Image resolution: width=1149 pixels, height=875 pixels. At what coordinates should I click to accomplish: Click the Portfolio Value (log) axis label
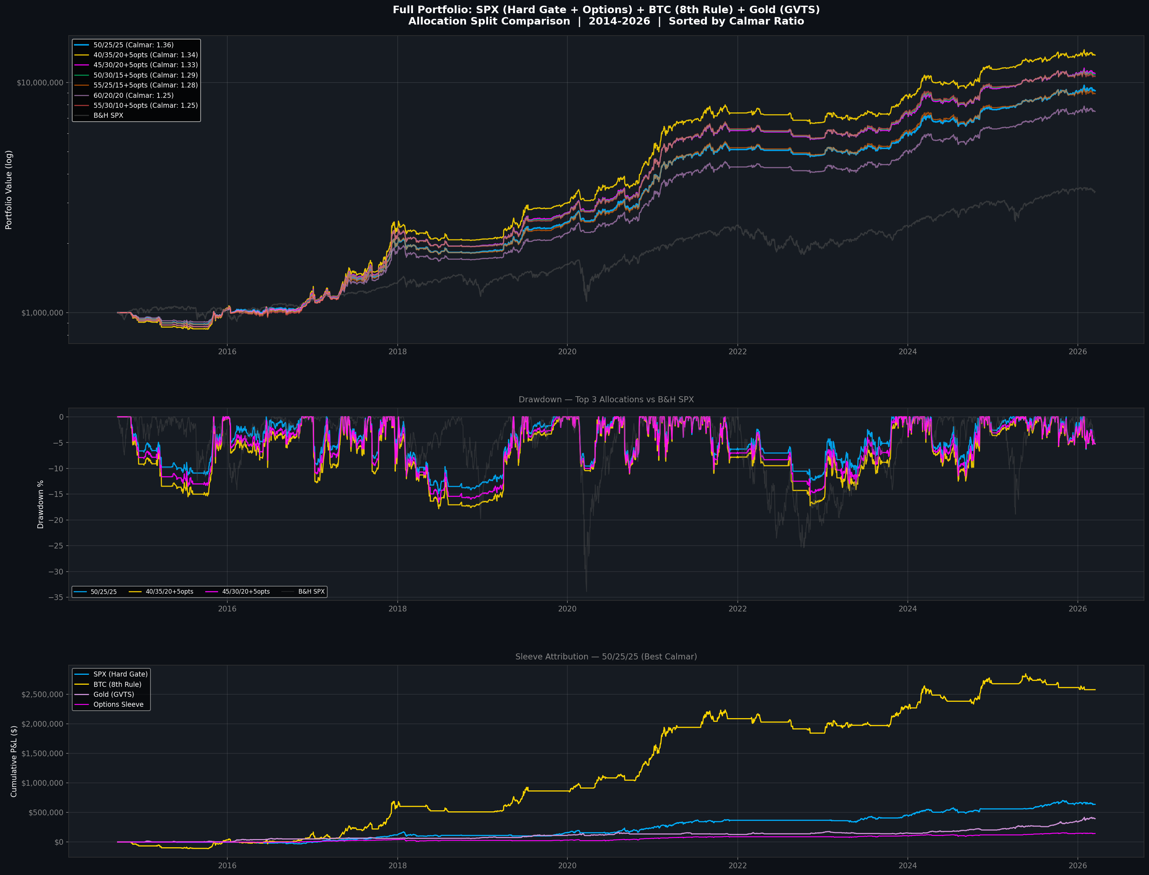click(x=9, y=190)
